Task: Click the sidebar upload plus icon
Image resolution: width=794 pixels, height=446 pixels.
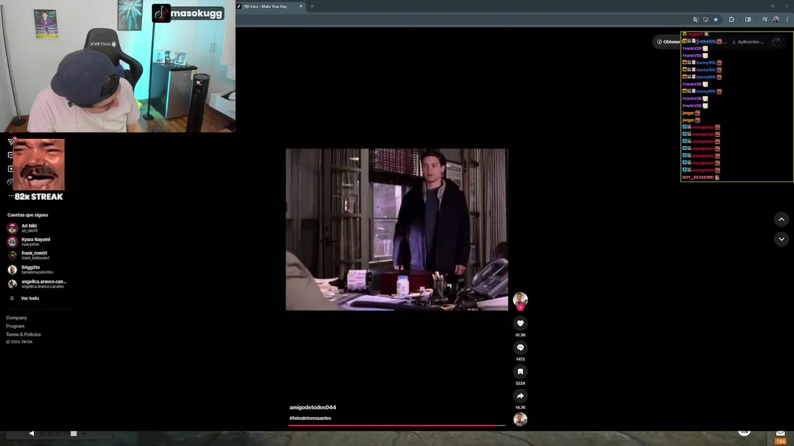Action: [10, 168]
